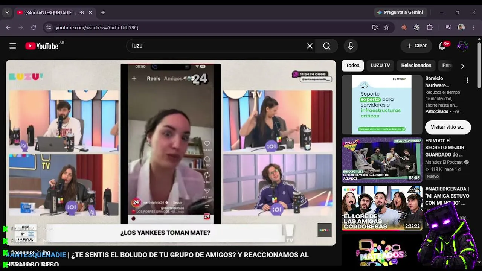Open the Aislados El Podcast channel name
The height and width of the screenshot is (271, 482).
tap(444, 162)
